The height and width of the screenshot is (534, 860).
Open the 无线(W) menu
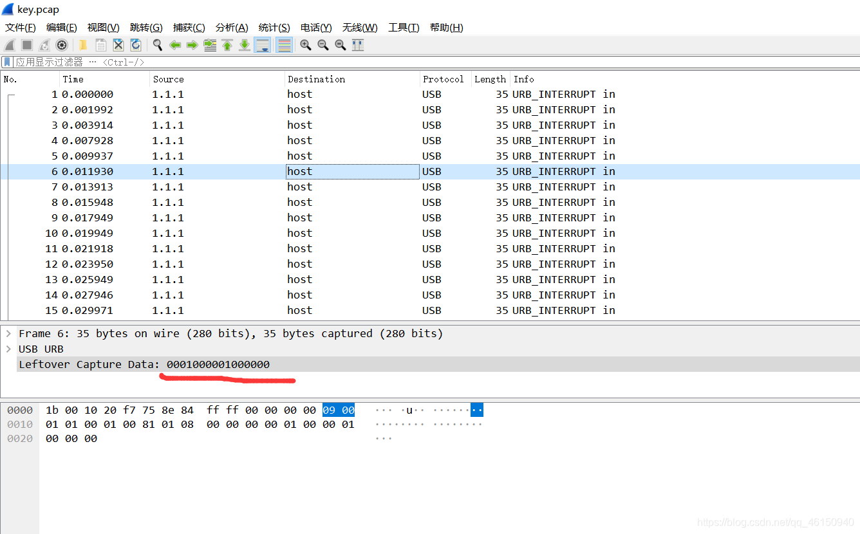[360, 28]
